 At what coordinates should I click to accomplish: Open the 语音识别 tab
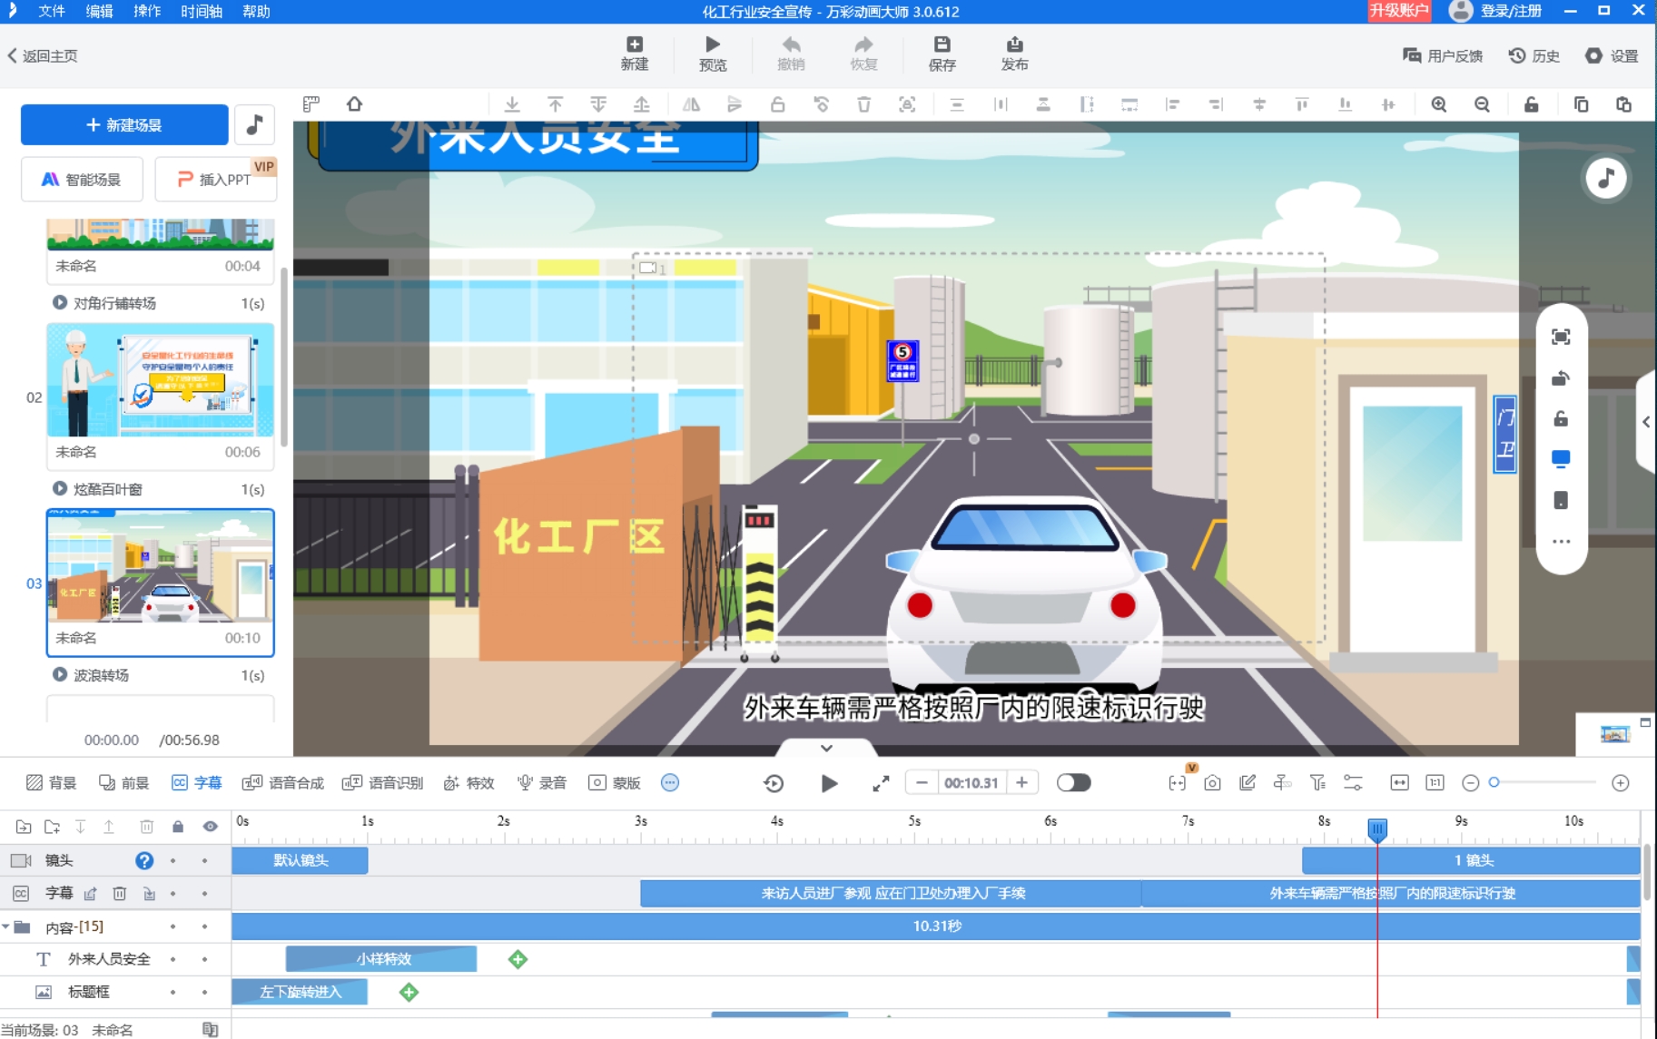pos(382,783)
